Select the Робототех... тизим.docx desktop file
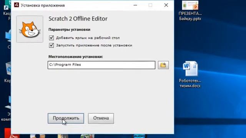Viewport: 246px width, 138px height. click(190, 74)
